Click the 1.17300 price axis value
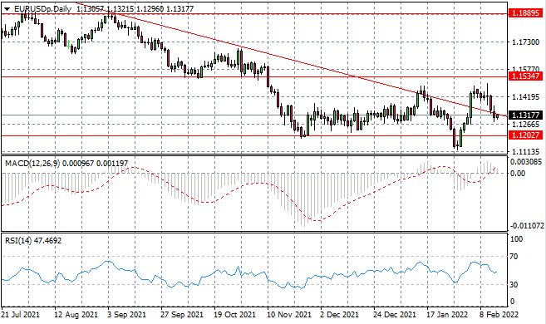Screen dimensions: 546x324 click(525, 42)
